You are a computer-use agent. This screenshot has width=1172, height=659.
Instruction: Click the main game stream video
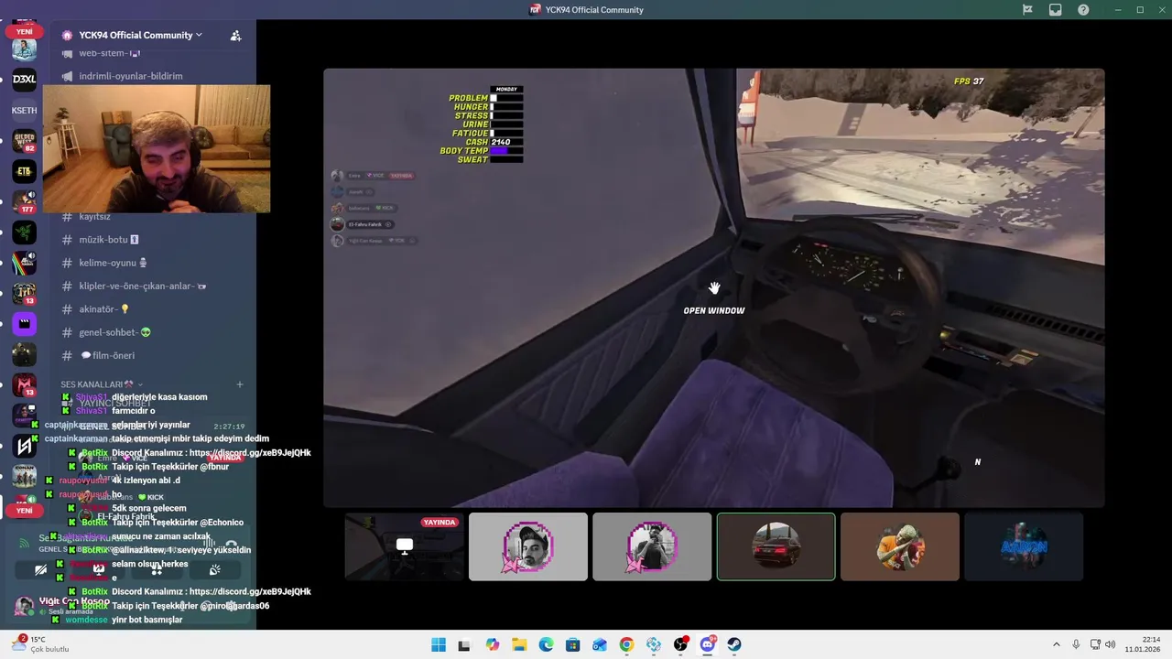click(x=714, y=287)
